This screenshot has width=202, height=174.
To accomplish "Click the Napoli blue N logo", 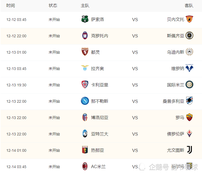I will point(85,101).
